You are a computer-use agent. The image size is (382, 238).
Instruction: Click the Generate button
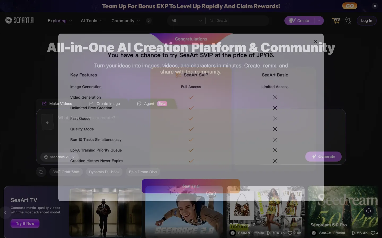pos(323,157)
